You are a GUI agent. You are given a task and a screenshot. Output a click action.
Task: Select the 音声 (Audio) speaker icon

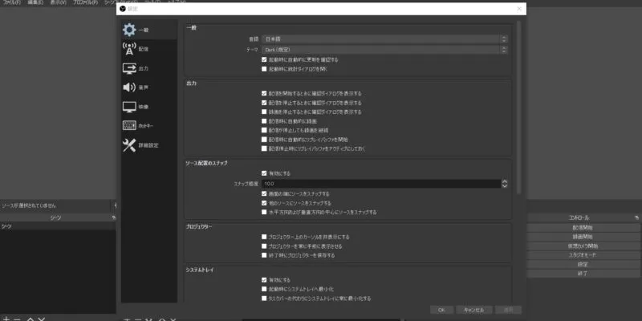click(x=129, y=87)
